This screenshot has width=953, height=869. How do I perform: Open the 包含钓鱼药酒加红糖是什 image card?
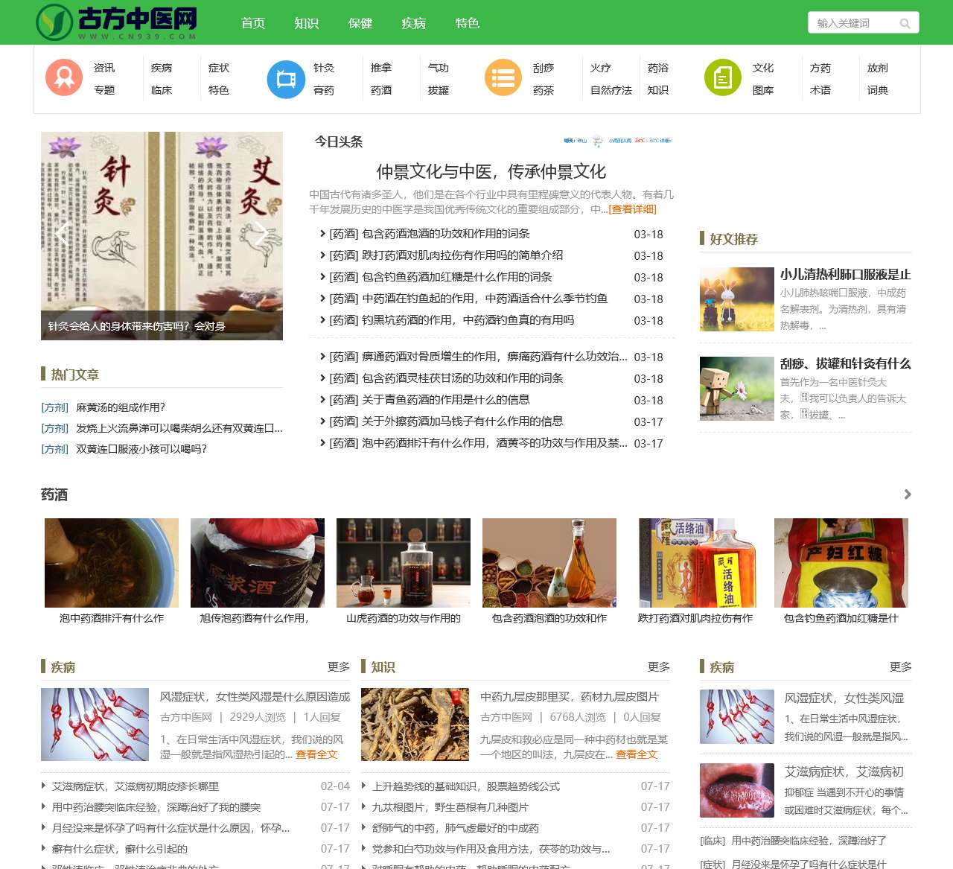pos(841,563)
